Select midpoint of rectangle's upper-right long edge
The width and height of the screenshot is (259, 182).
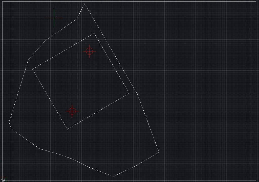pyautogui.click(x=112, y=63)
